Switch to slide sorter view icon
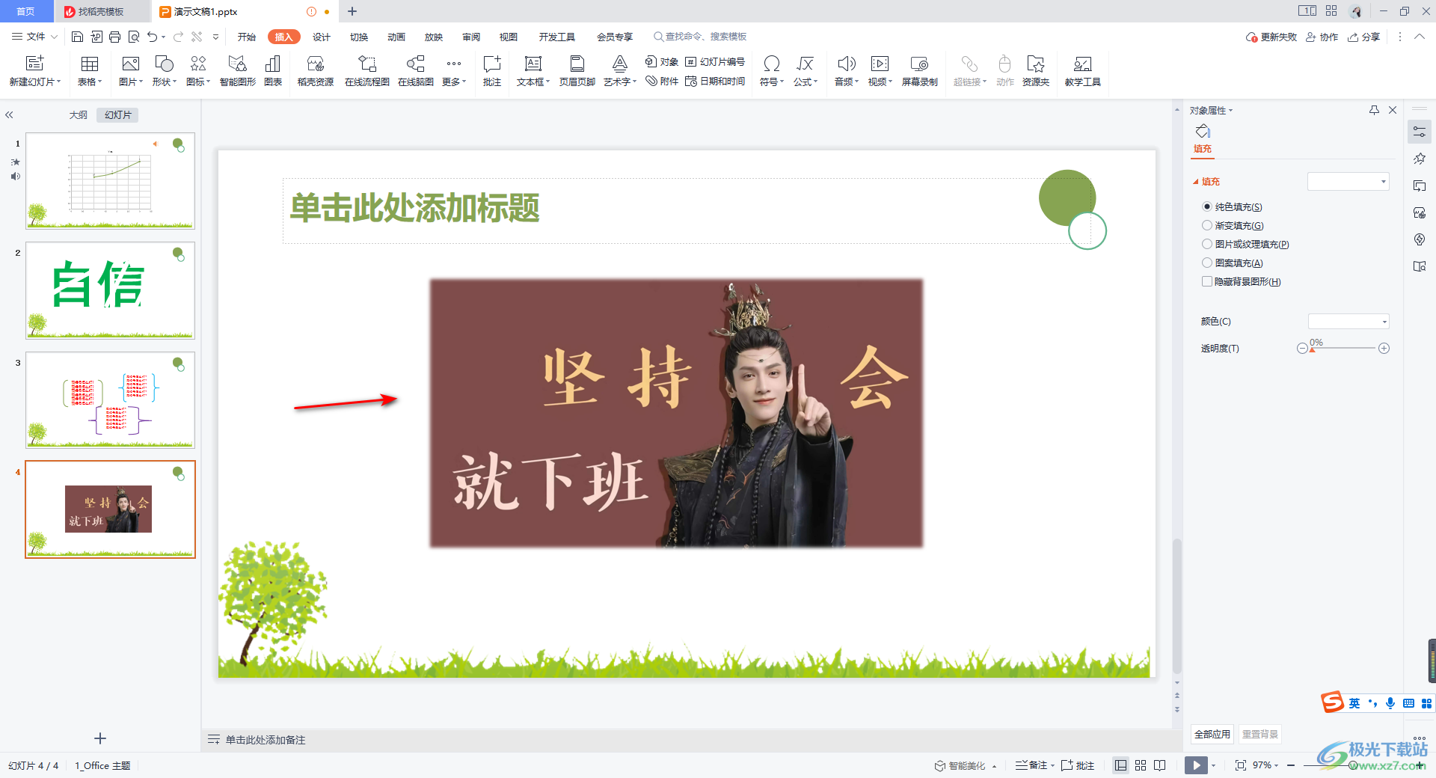1436x778 pixels. coord(1141,765)
